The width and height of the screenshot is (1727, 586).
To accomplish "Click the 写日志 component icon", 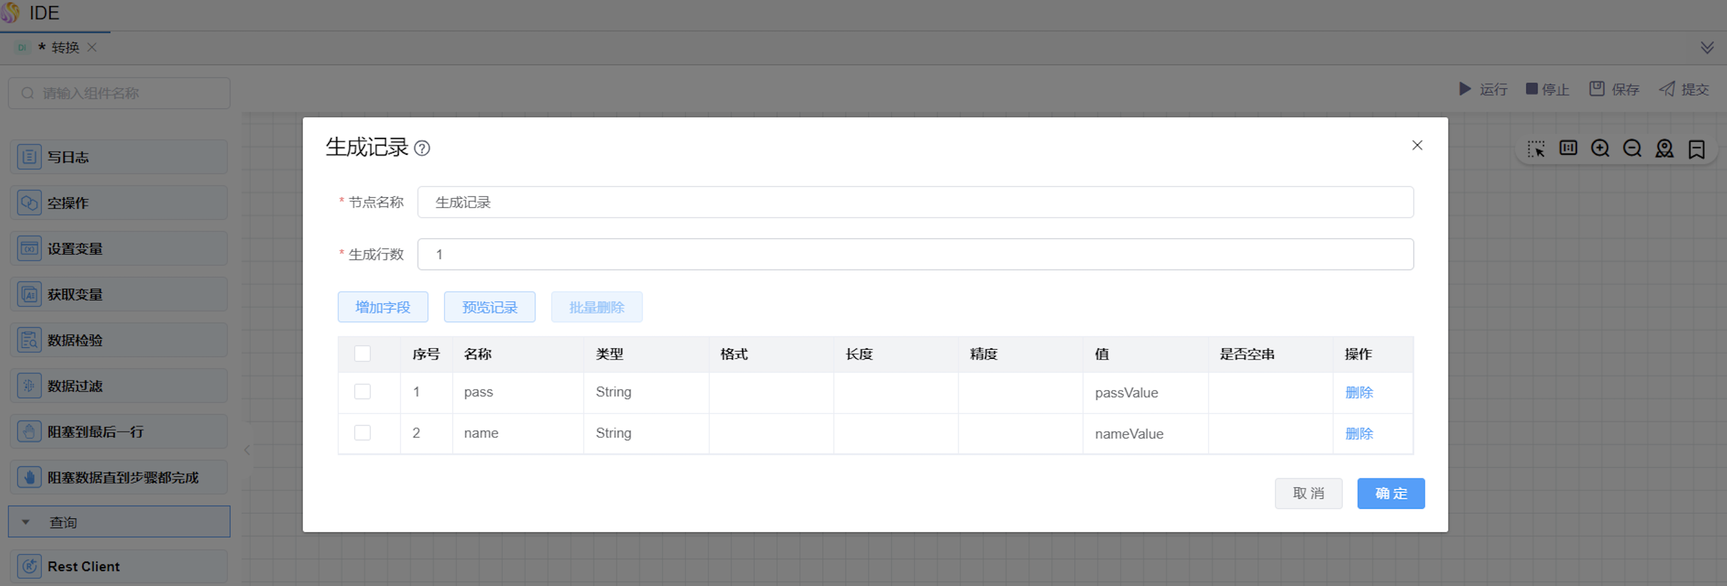I will (x=29, y=157).
